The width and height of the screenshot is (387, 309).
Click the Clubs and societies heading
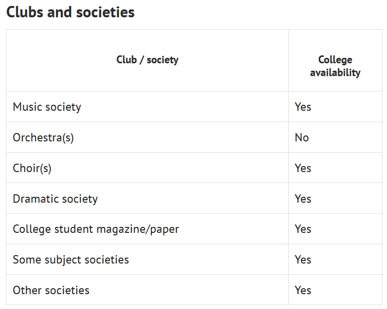click(x=70, y=12)
